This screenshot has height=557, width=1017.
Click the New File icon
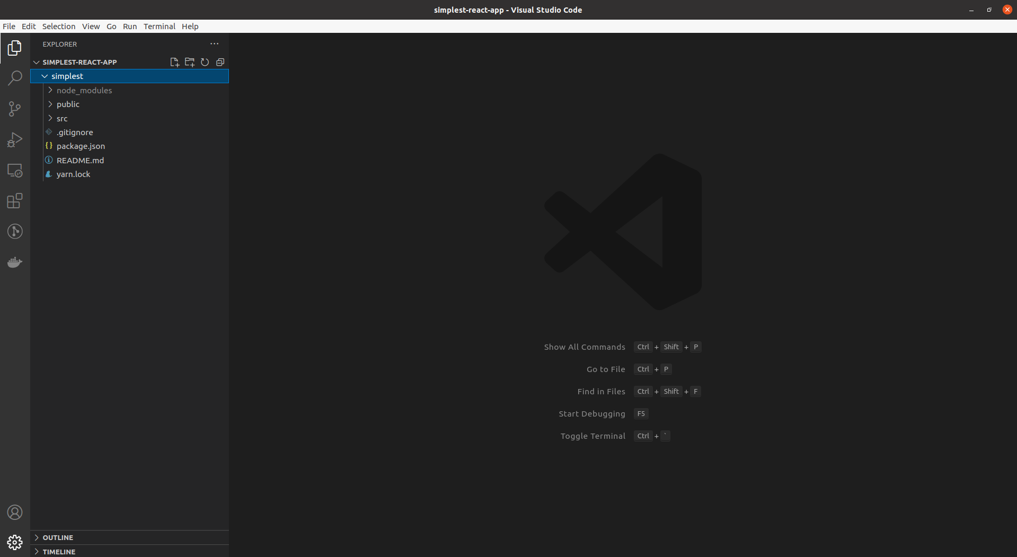174,63
